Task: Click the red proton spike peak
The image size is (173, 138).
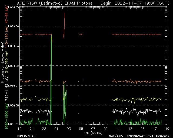Action: (x=65, y=13)
